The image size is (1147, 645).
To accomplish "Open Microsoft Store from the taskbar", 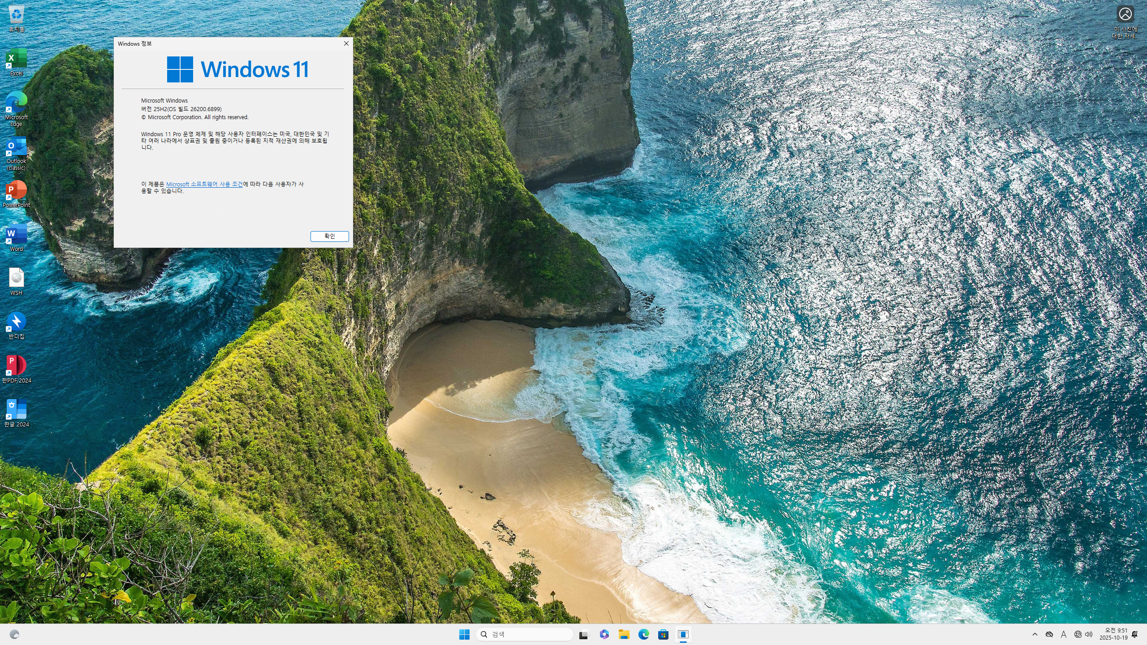I will (663, 634).
